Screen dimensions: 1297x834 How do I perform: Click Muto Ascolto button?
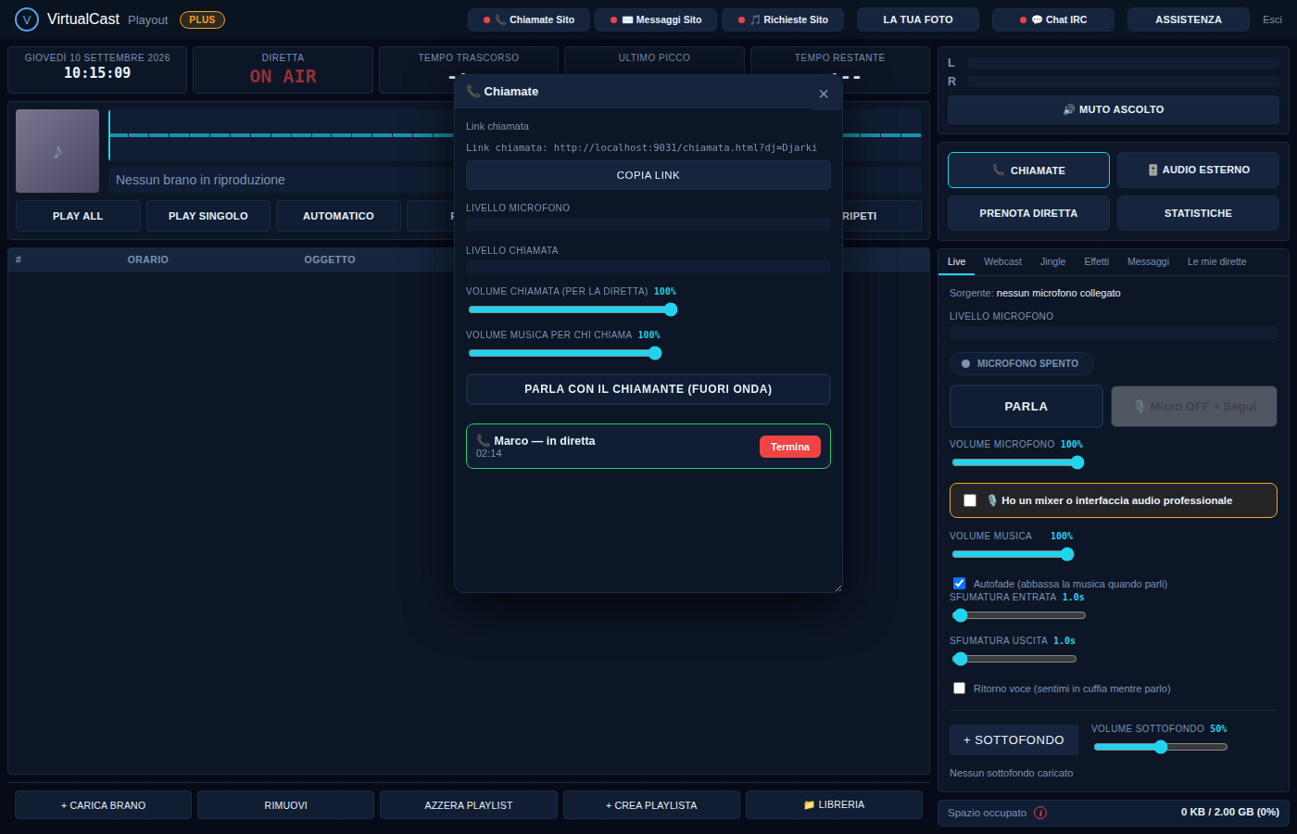click(x=1114, y=109)
